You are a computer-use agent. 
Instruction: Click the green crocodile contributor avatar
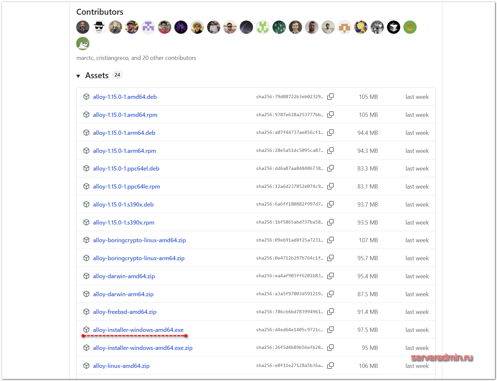(83, 44)
